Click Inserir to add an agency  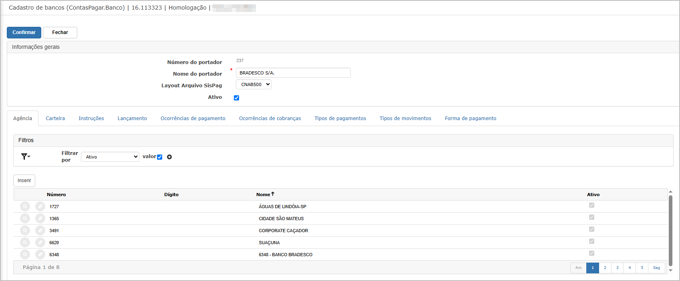pos(24,181)
